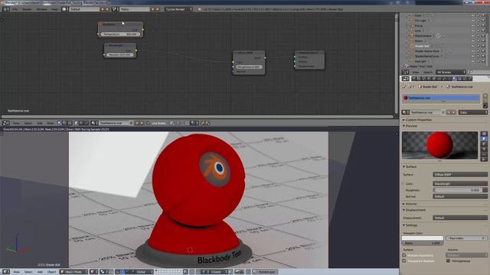Image resolution: width=490 pixels, height=275 pixels.
Task: Click the node editor's editor type icon
Action: pos(5,123)
